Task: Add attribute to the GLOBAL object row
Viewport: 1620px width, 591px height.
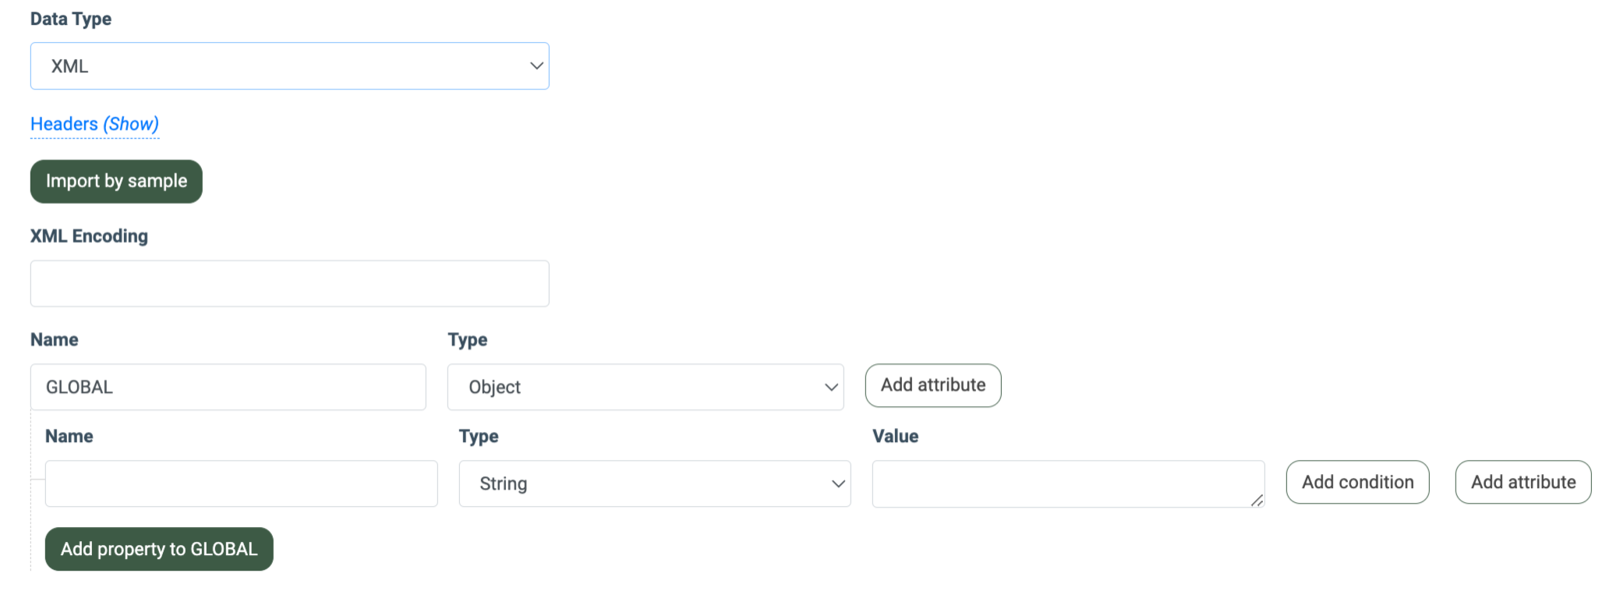Action: tap(932, 385)
